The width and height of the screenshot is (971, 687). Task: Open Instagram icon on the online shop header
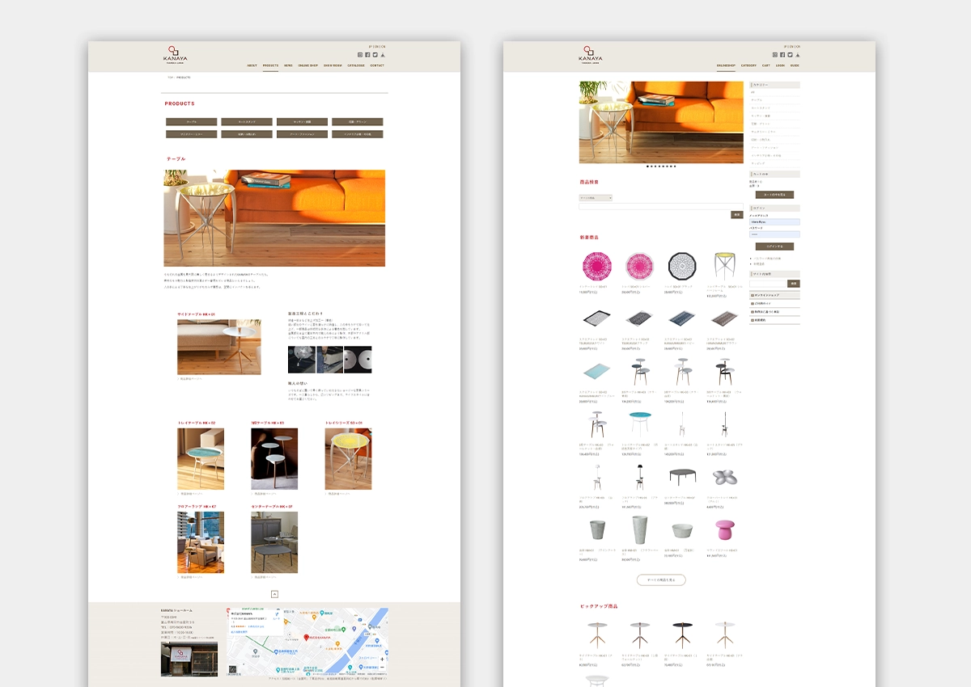click(x=775, y=55)
